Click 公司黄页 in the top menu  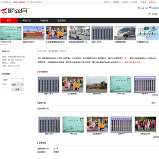click(116, 2)
